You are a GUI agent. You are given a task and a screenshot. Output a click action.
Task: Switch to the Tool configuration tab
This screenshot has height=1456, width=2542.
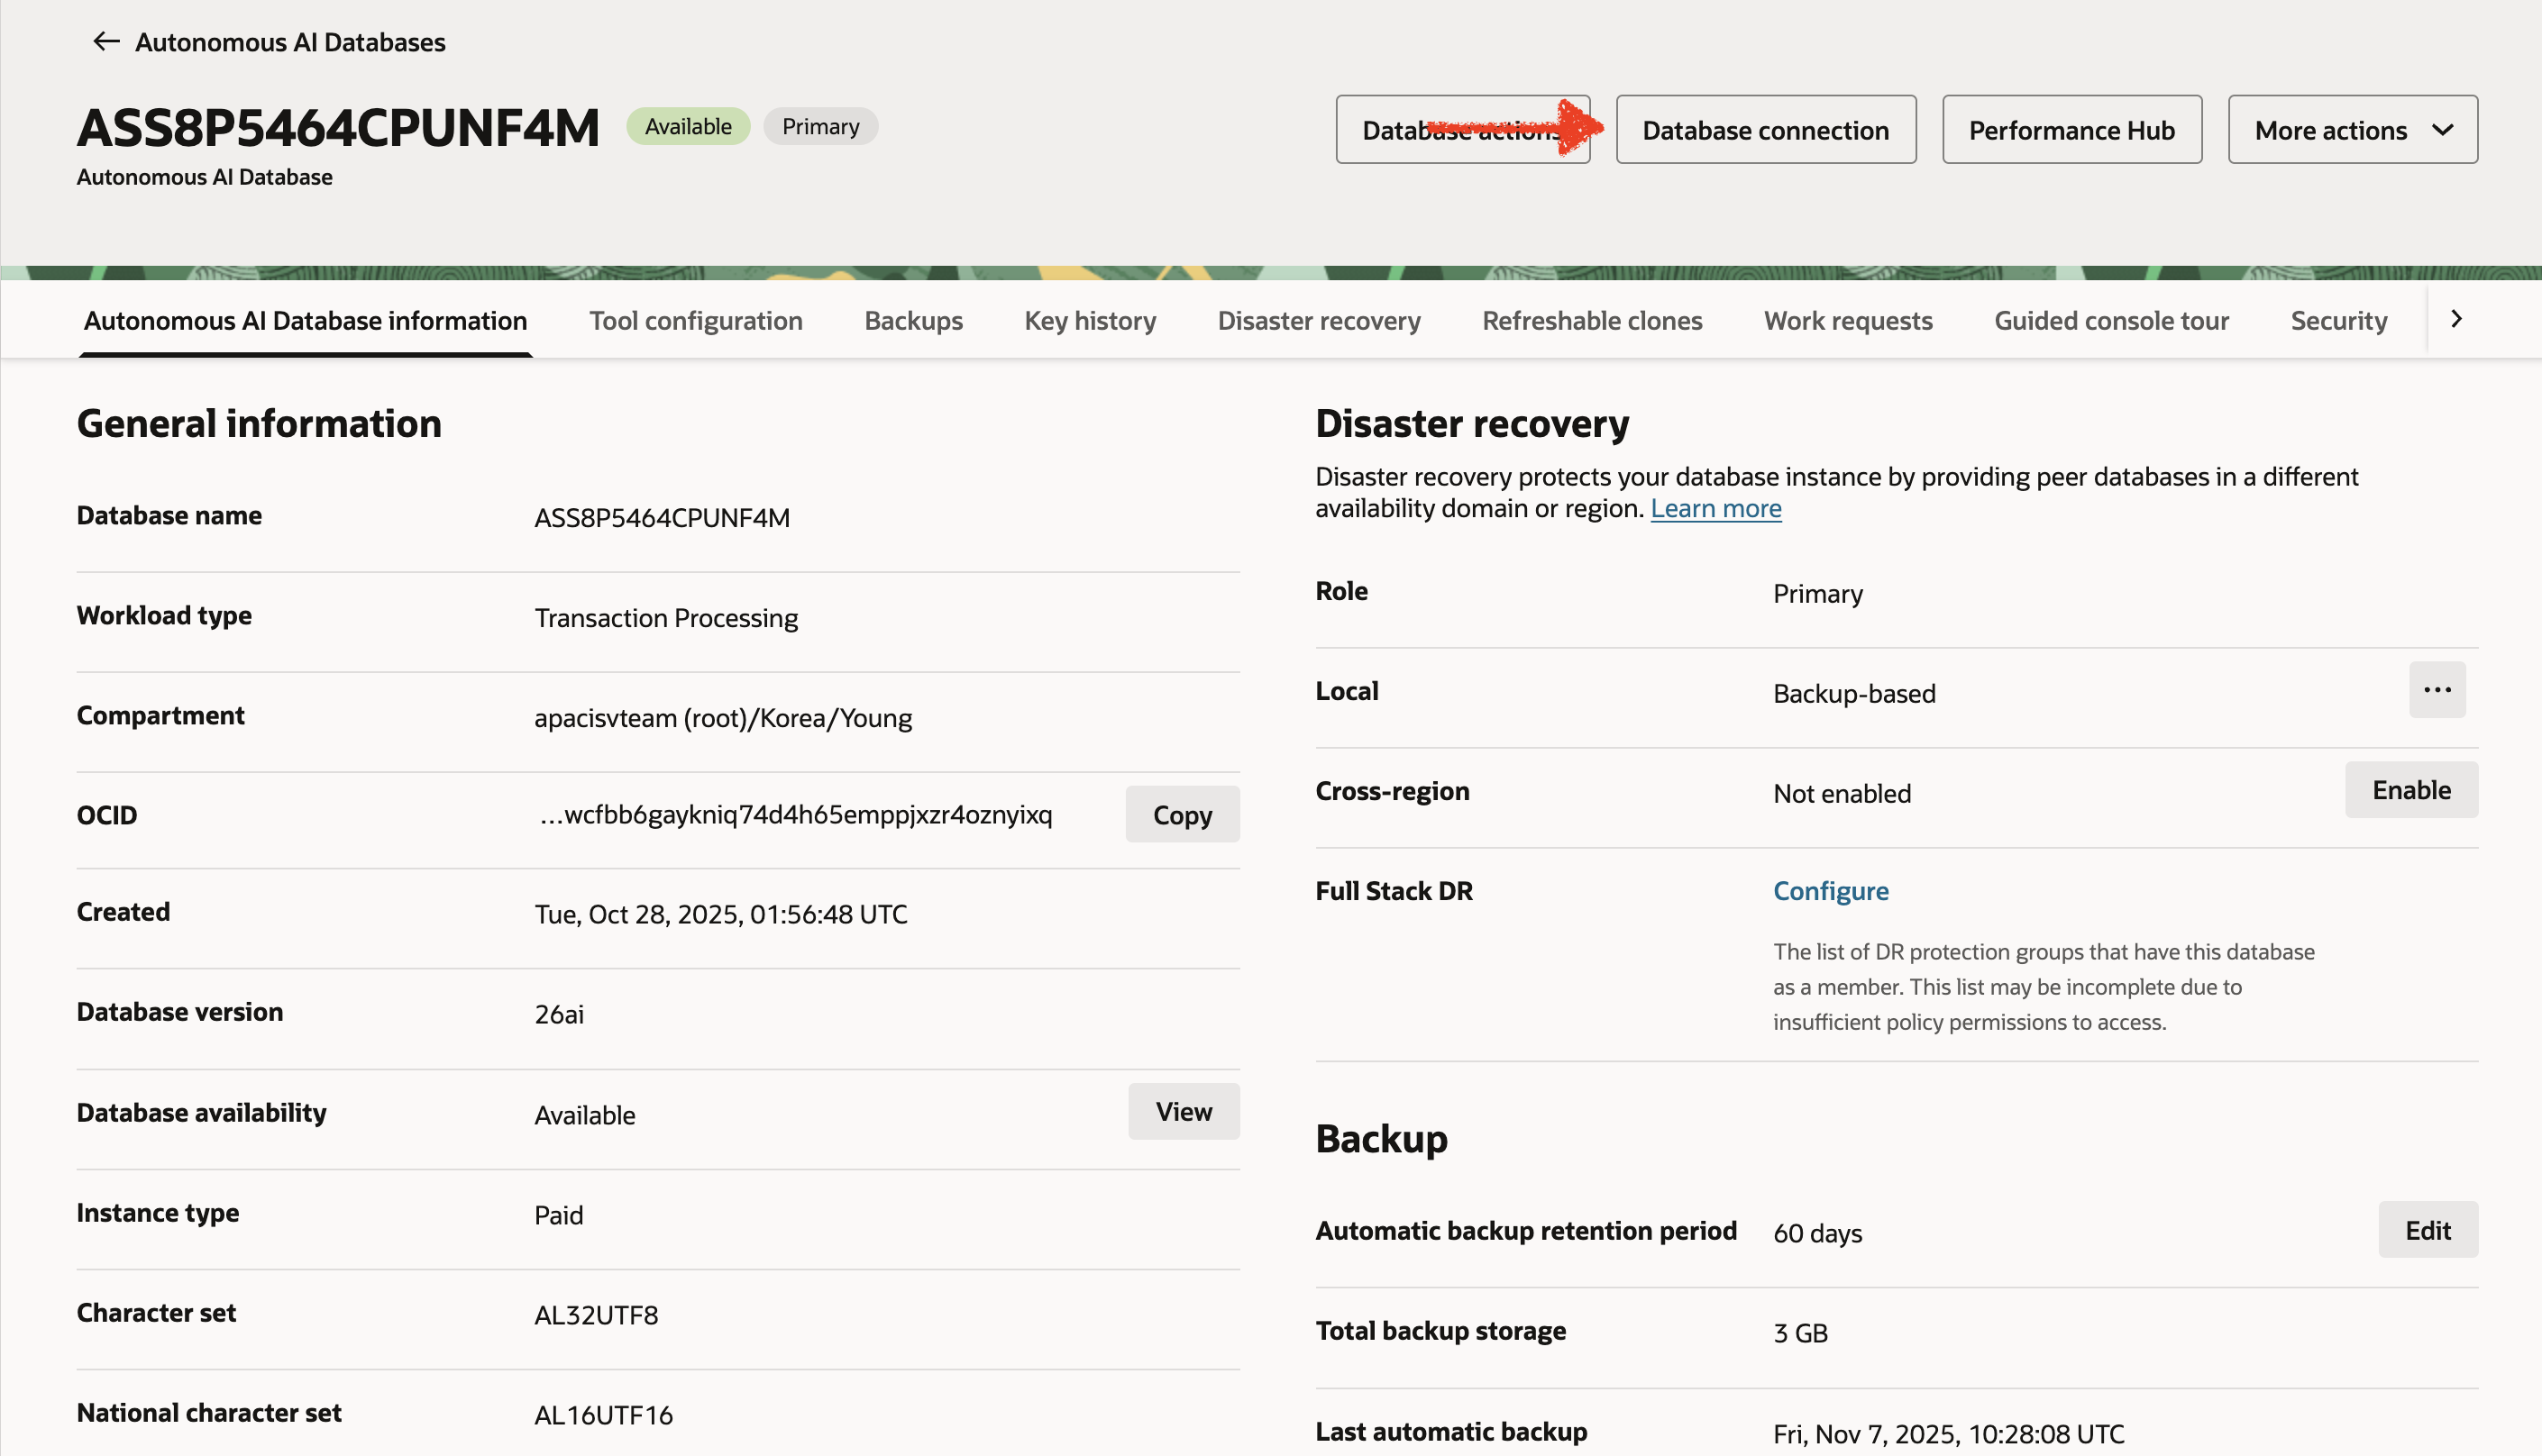pos(695,321)
